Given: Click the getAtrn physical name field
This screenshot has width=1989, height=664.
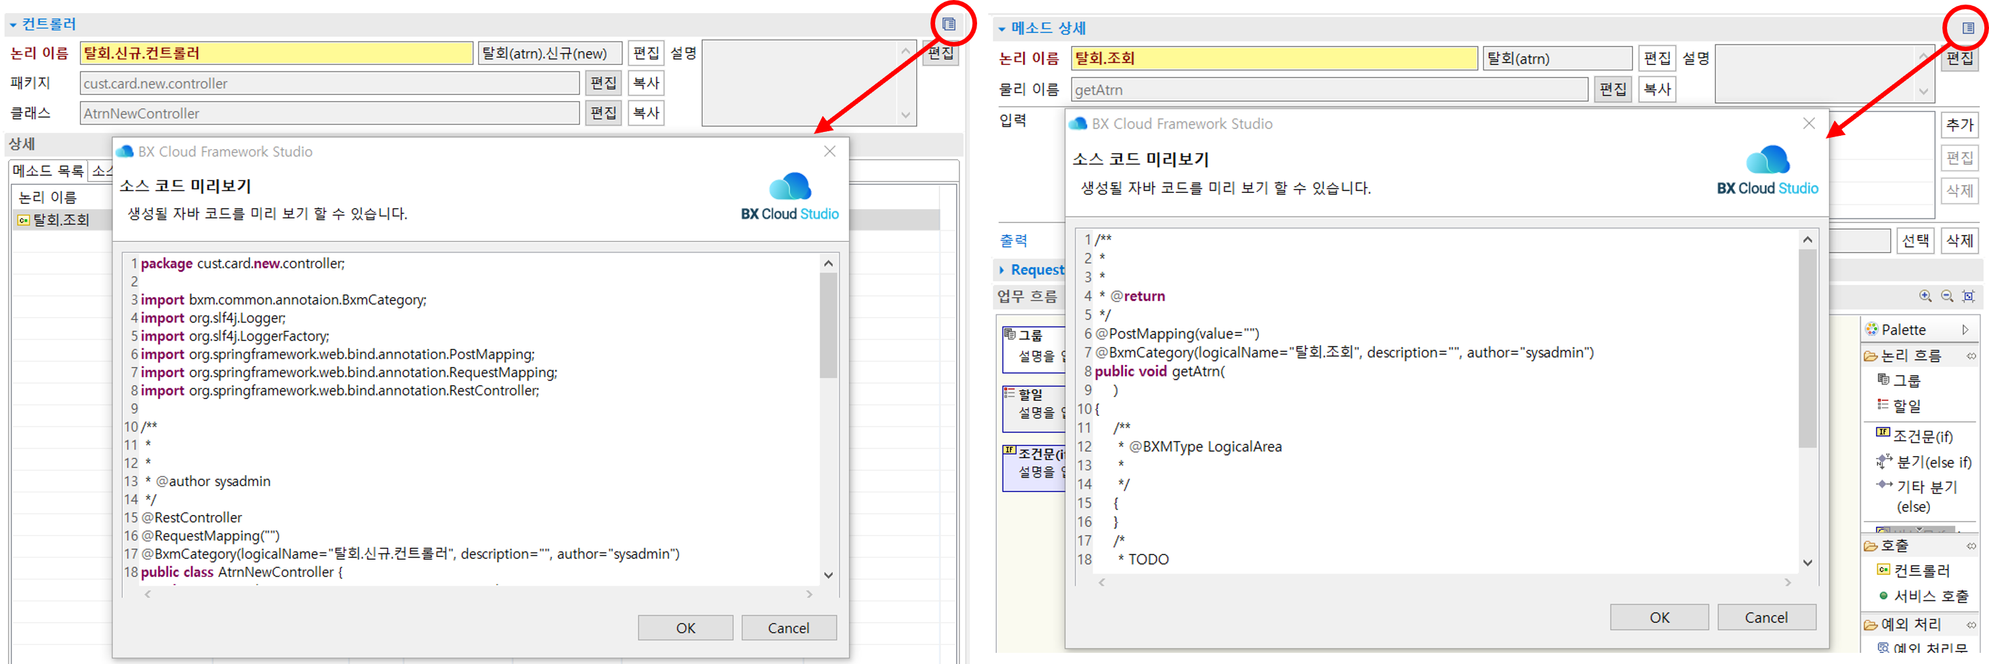Looking at the screenshot, I should click(x=1330, y=89).
